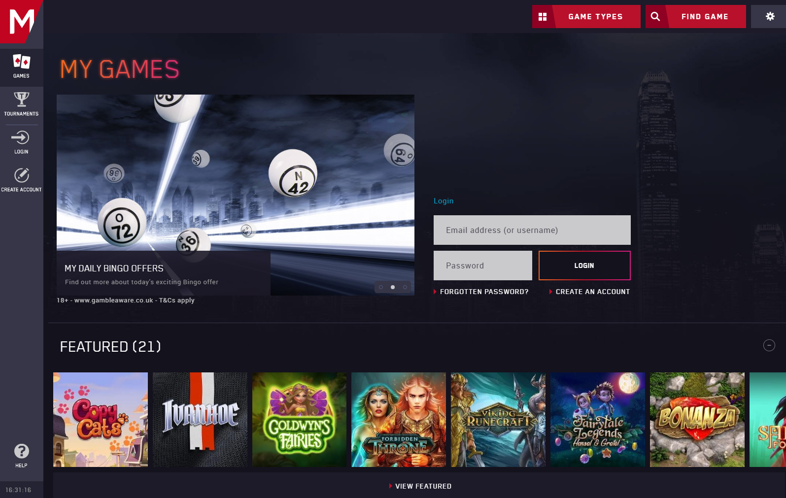
Task: Click Create An Account link below login
Action: (x=592, y=292)
